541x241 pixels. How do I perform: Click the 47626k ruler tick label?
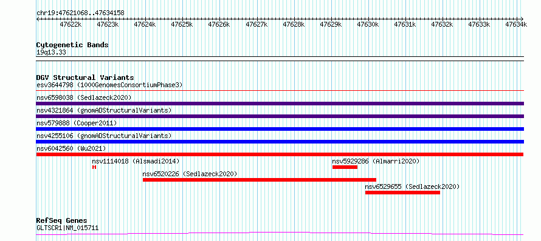(219, 24)
